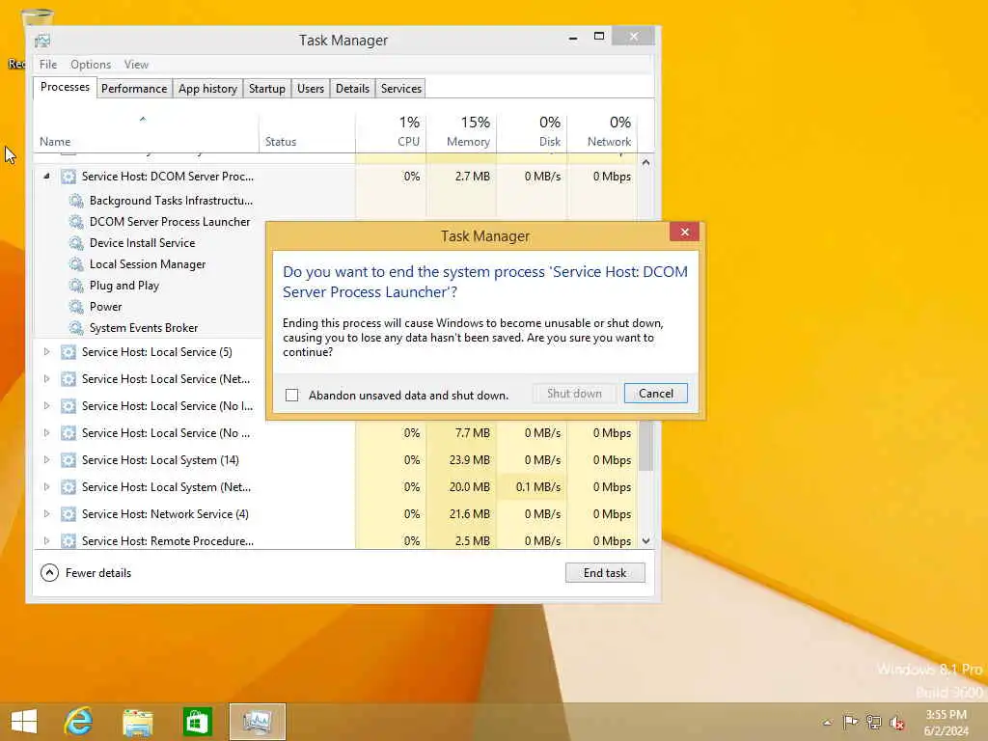Open the Action Center flag icon
Screen dimensions: 988x741
pyautogui.click(x=851, y=723)
